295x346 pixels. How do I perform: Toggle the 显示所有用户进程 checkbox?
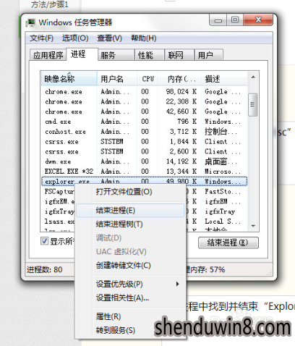(x=44, y=241)
